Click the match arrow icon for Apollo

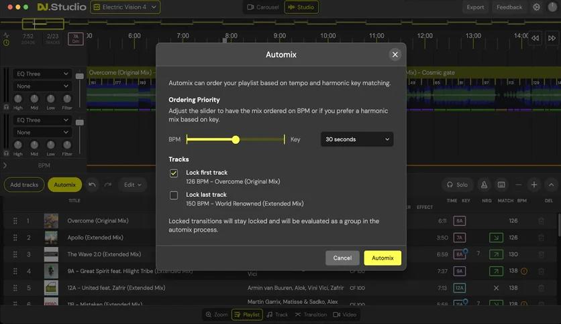(496, 238)
